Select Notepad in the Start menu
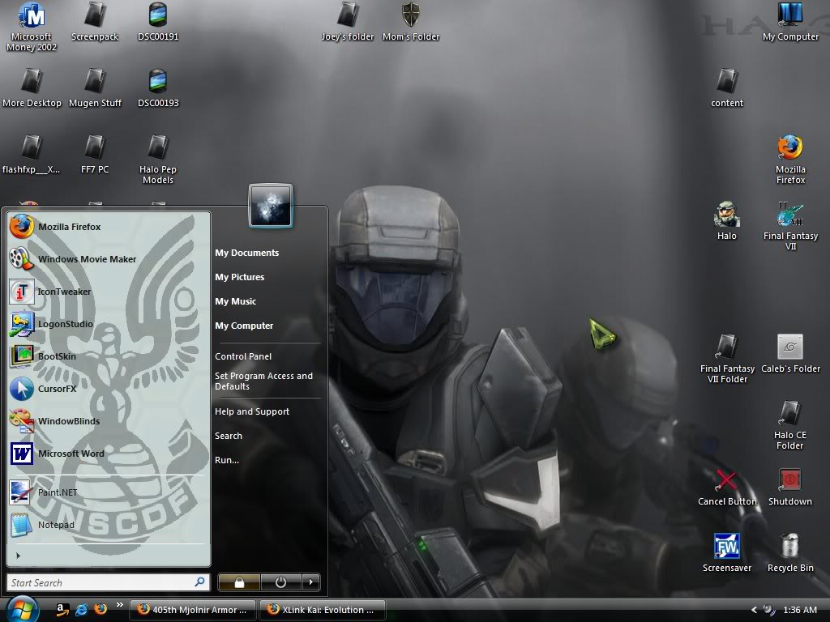 109,525
